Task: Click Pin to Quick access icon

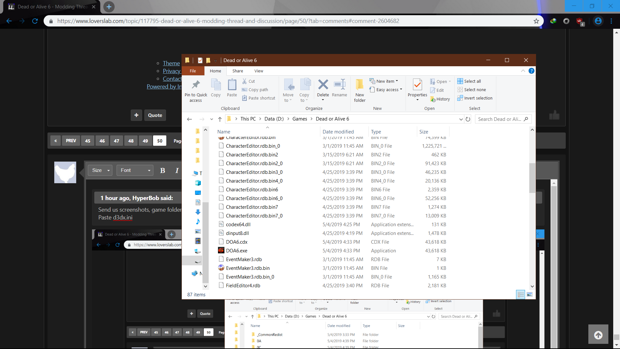Action: click(x=196, y=85)
